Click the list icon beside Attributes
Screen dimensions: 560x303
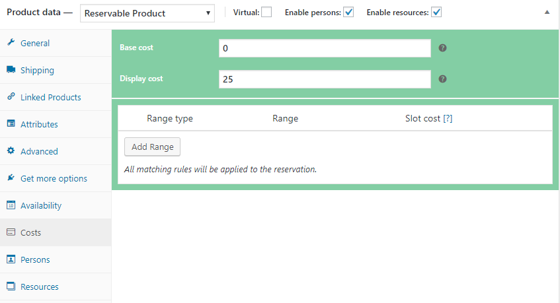coord(11,124)
